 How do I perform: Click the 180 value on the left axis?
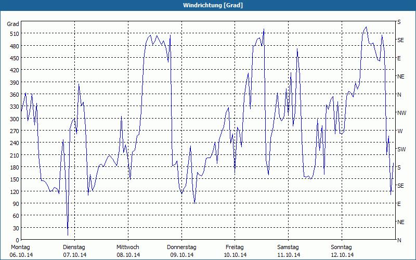tap(15, 167)
